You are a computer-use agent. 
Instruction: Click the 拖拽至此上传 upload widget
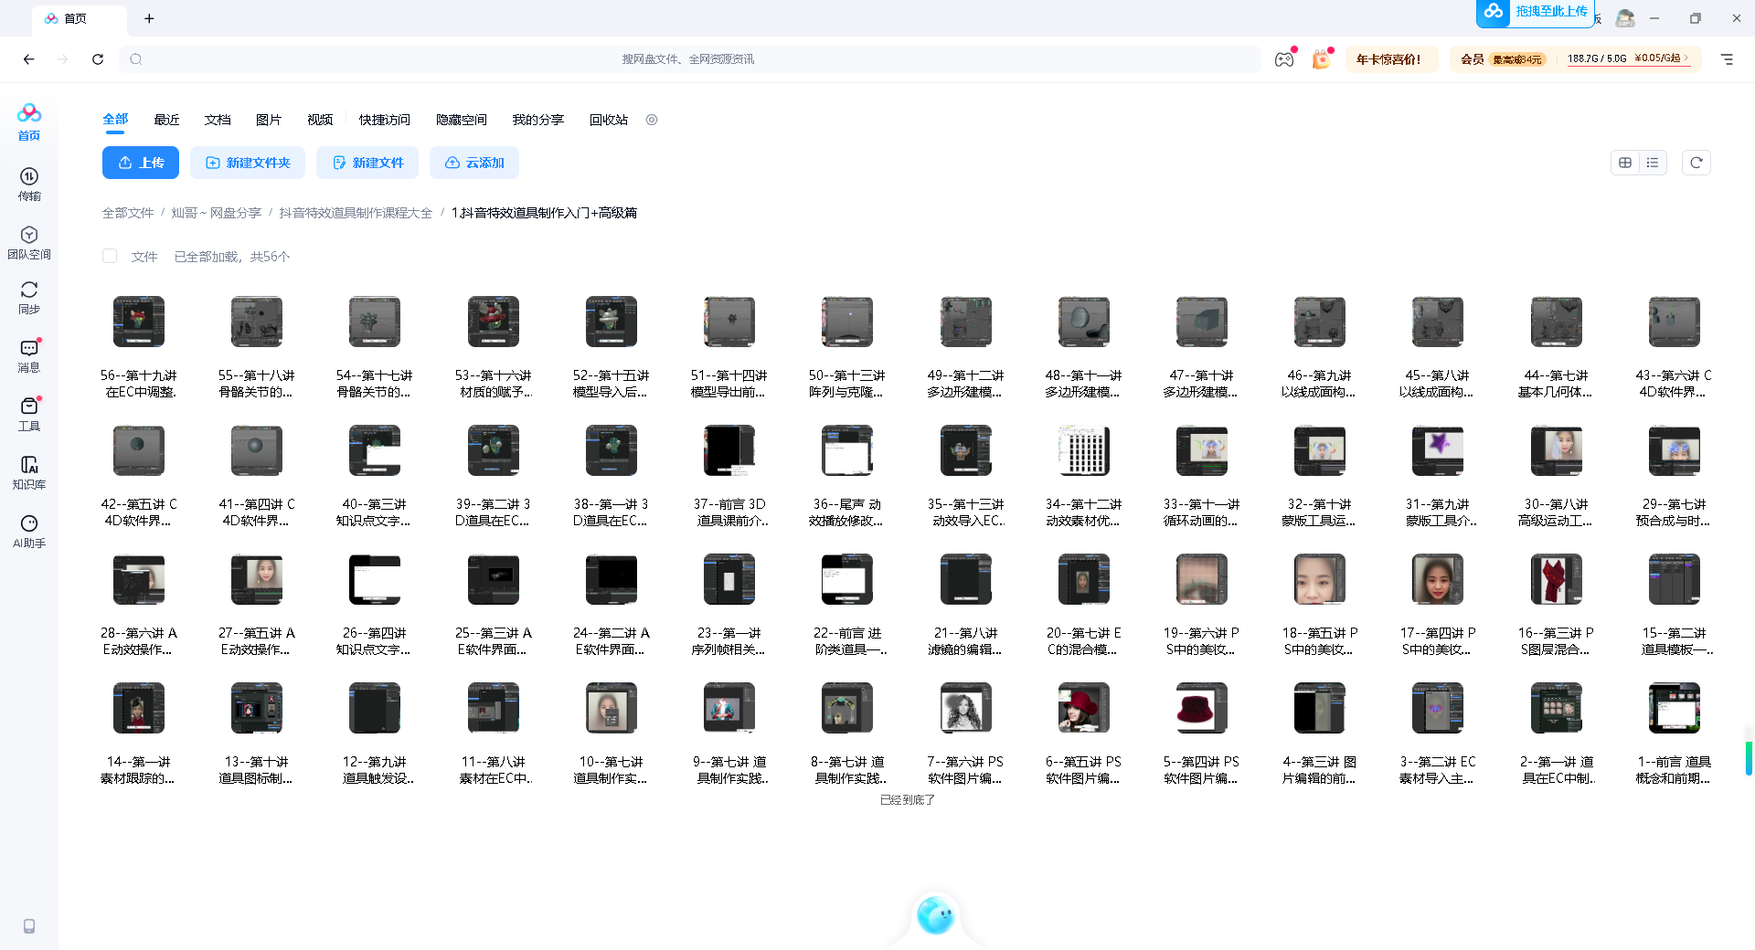click(1535, 13)
